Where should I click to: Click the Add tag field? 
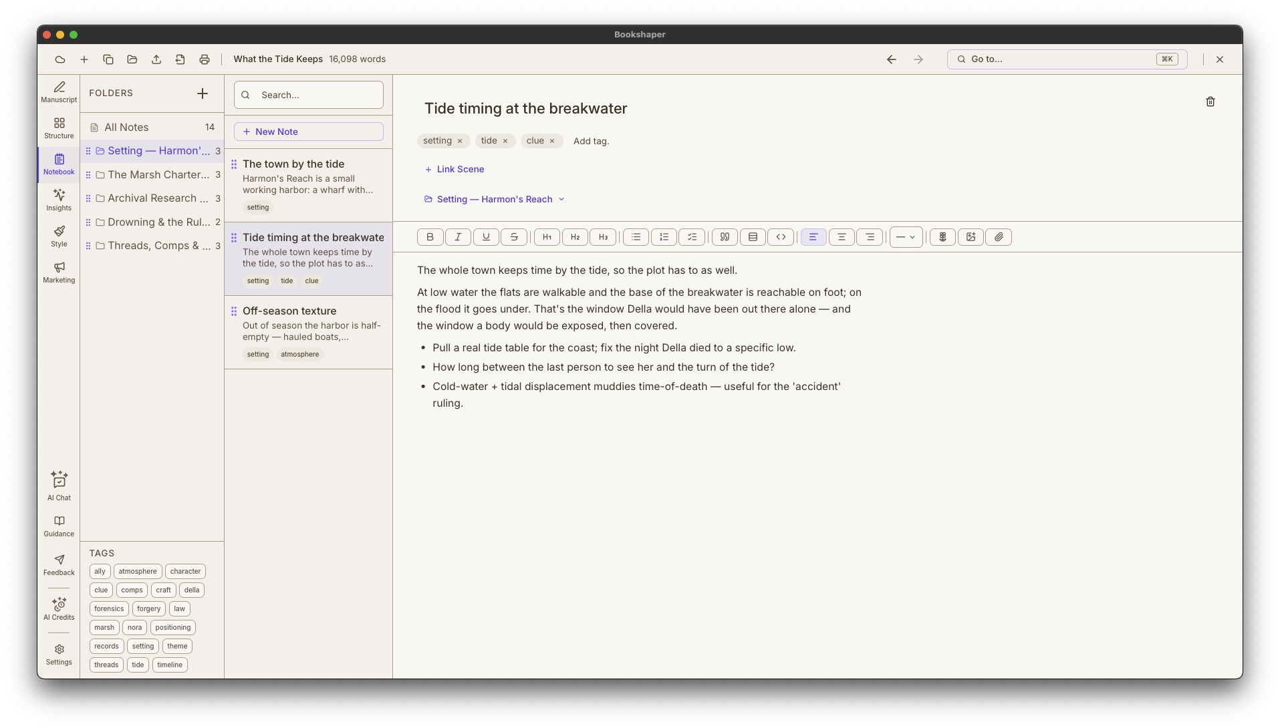point(592,141)
